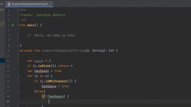
Task: Click 'Creator: Zohidjon Akbarov' comment text
Action: pyautogui.click(x=42, y=15)
